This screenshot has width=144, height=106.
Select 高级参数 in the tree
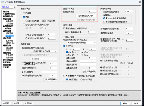click(7, 65)
